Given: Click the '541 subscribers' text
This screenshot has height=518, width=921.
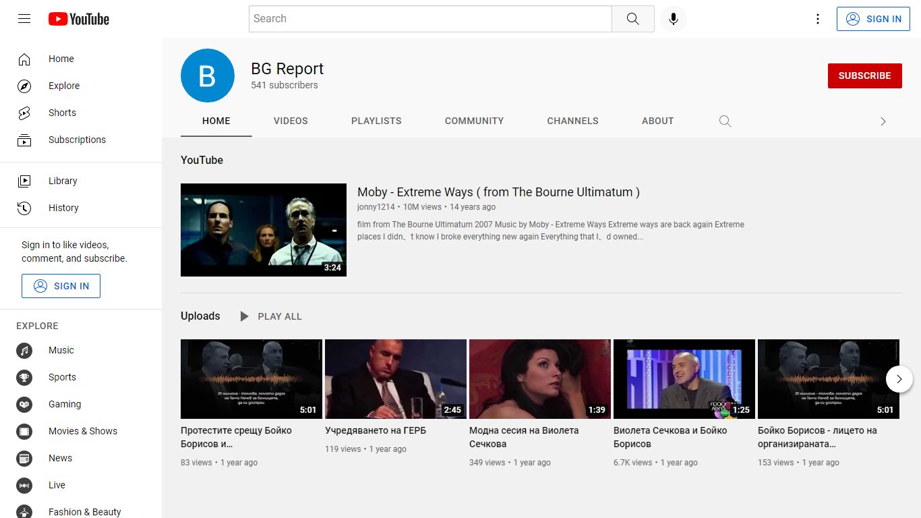Looking at the screenshot, I should (285, 85).
